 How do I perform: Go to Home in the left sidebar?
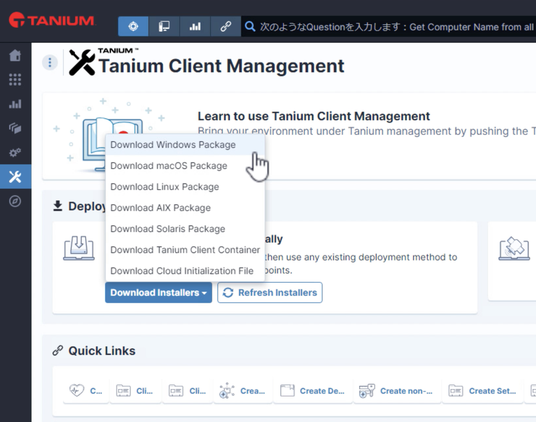click(x=15, y=55)
